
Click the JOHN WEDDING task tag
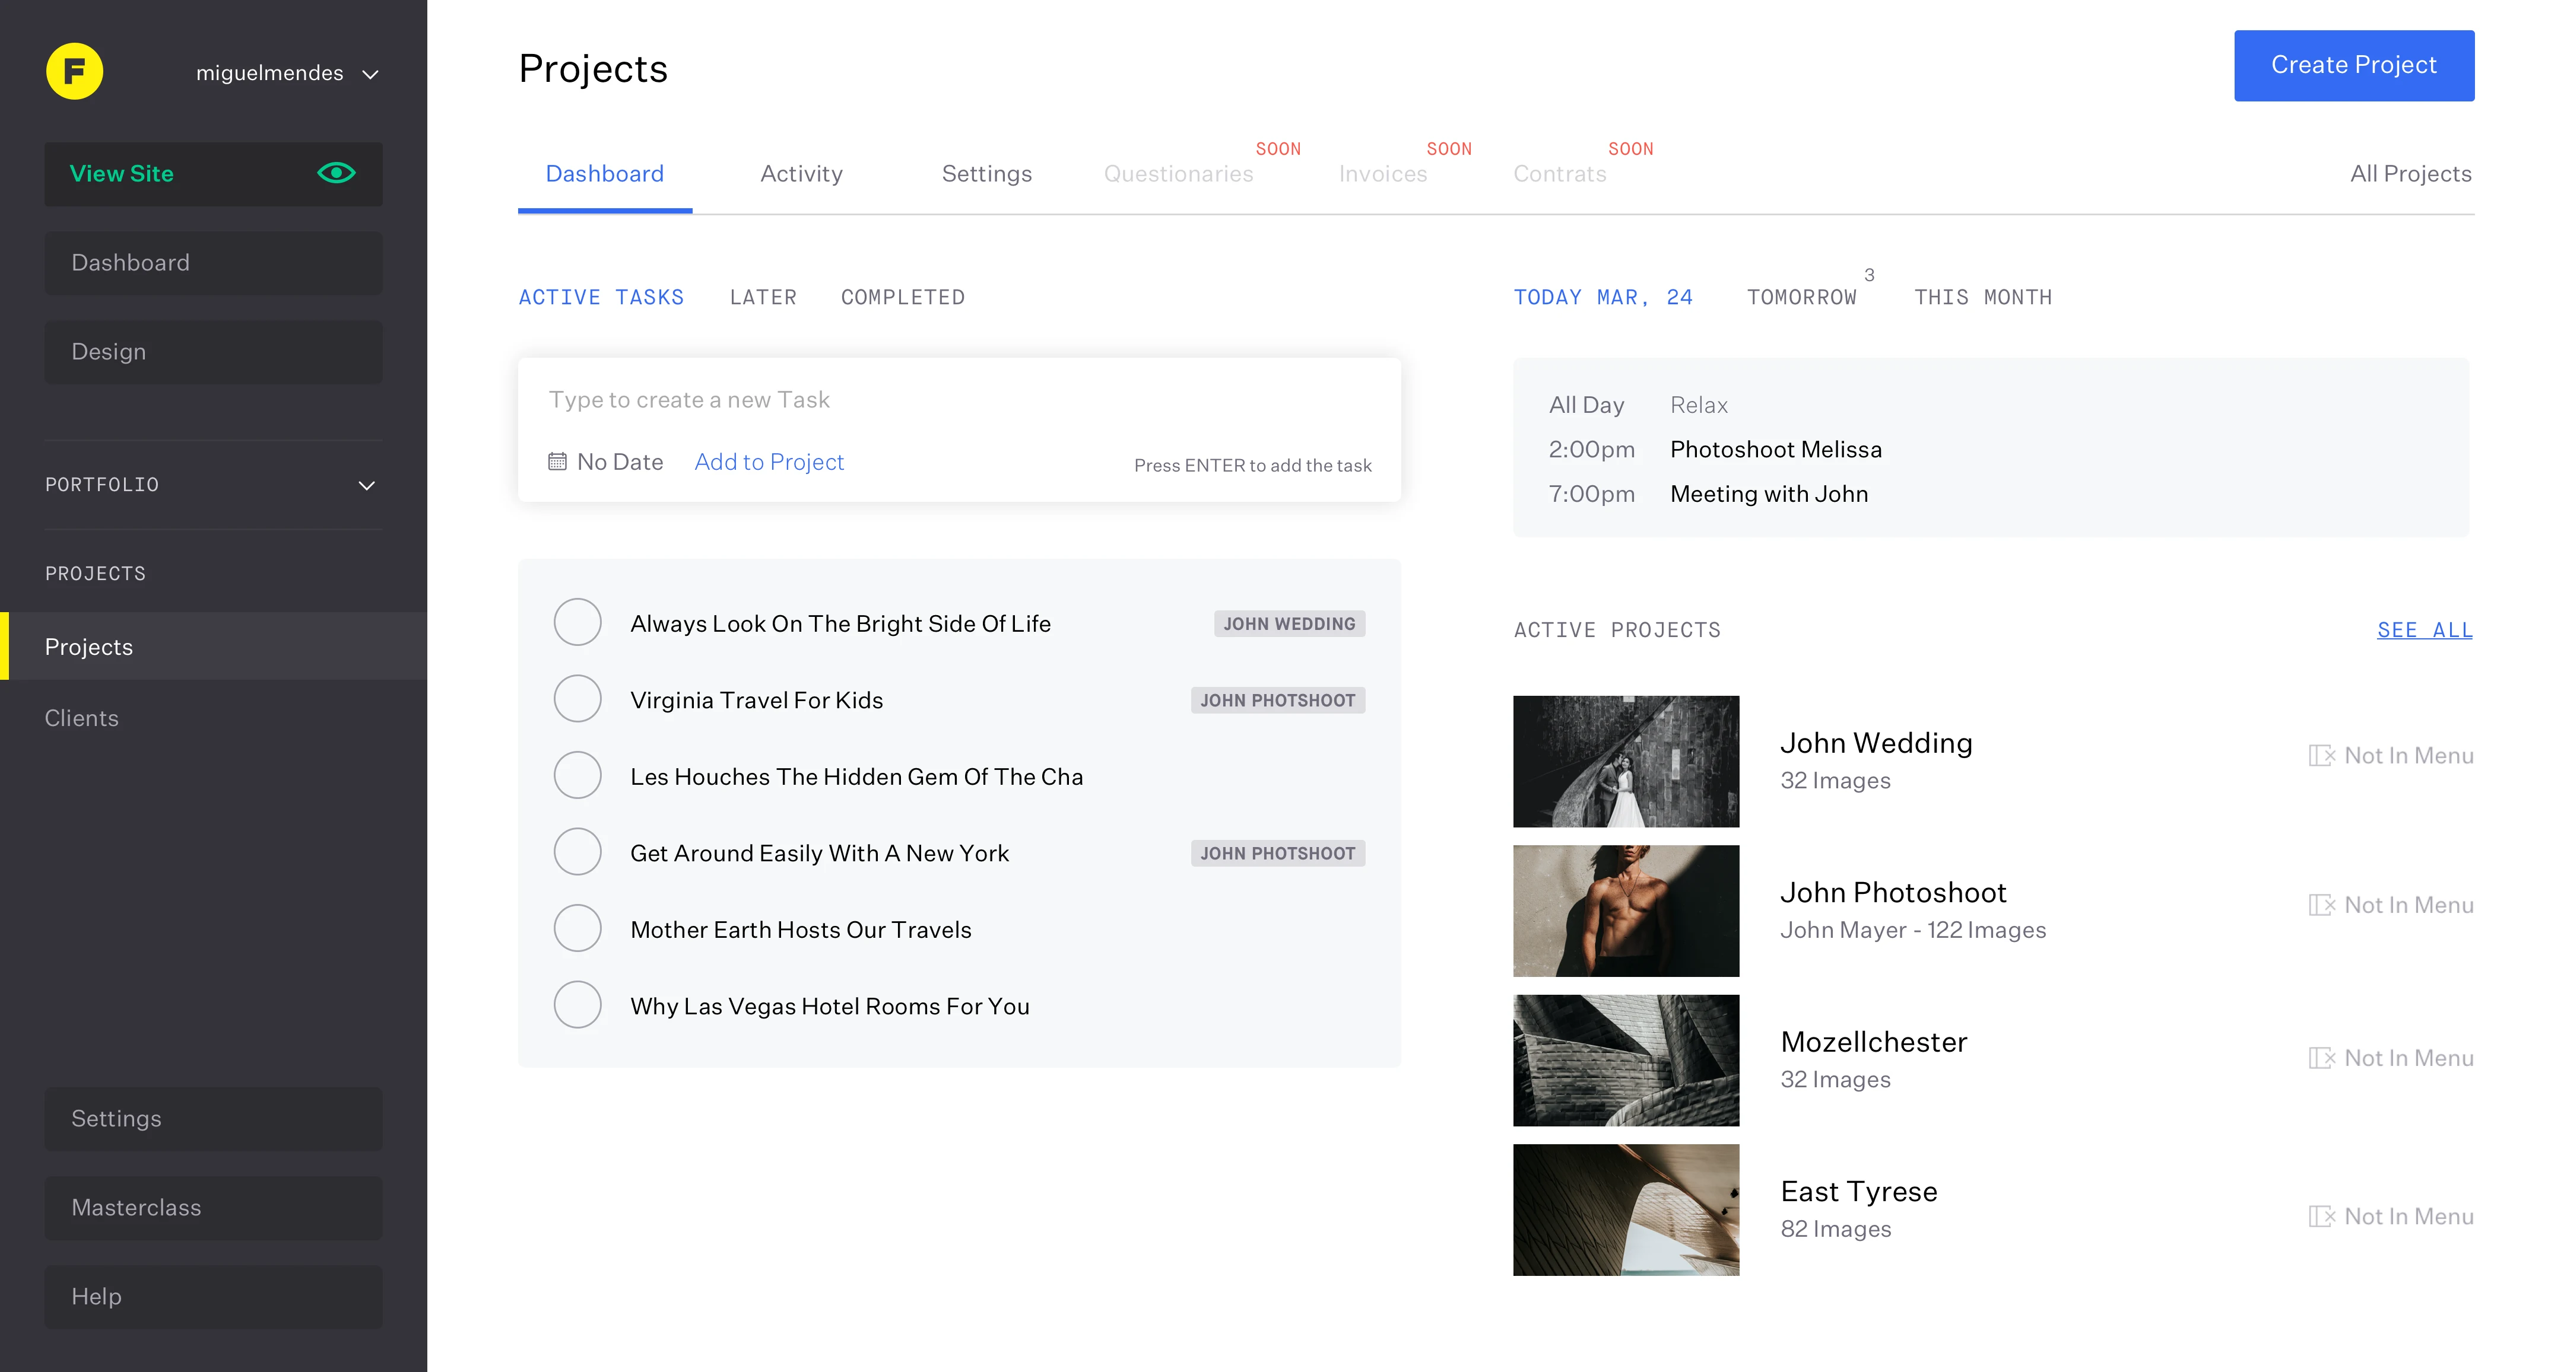tap(1289, 624)
